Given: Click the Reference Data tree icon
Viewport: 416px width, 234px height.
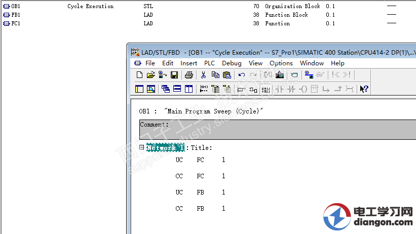Looking at the screenshot, I should click(215, 89).
